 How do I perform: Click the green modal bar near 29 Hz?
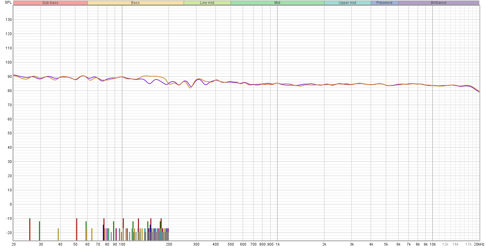point(39,231)
